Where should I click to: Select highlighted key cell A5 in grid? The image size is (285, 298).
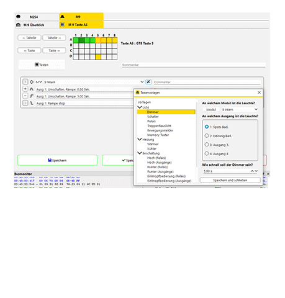(98, 40)
